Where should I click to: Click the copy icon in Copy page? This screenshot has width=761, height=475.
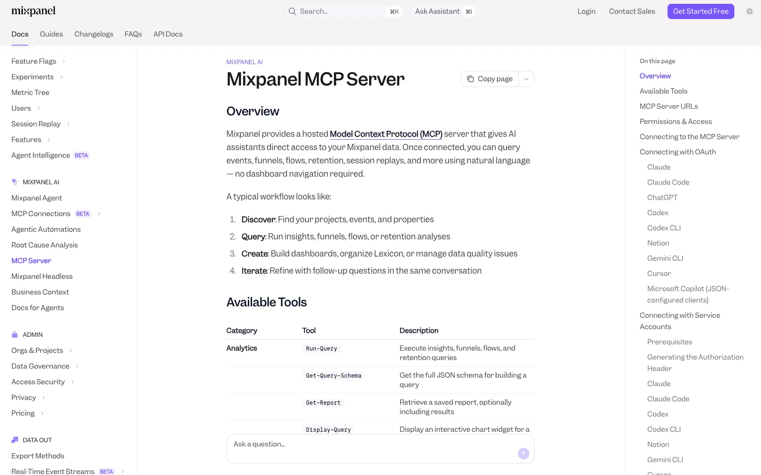[470, 79]
